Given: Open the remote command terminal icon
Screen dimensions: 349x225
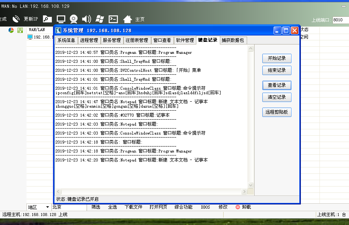Looking at the screenshot, I should (113, 19).
